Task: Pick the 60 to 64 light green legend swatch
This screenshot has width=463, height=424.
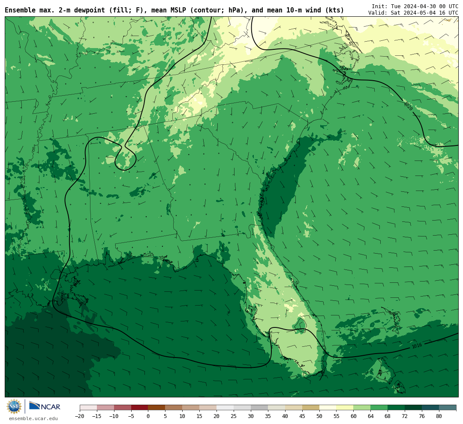Action: click(362, 408)
